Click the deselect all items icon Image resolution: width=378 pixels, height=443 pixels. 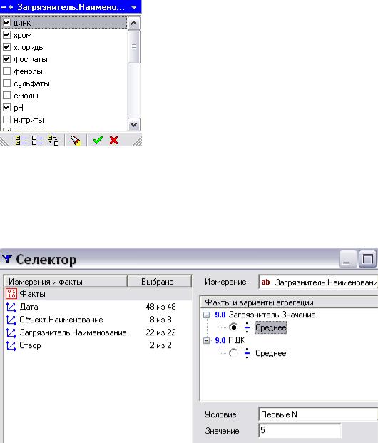click(36, 140)
